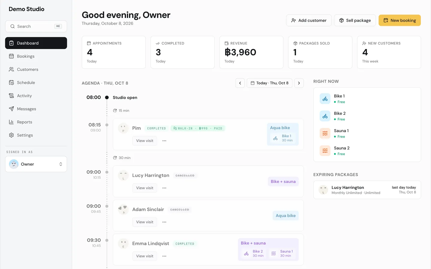Screen dimensions: 431x269
Task: Open the Today Thu, Oct 8 date picker
Action: pos(269,83)
